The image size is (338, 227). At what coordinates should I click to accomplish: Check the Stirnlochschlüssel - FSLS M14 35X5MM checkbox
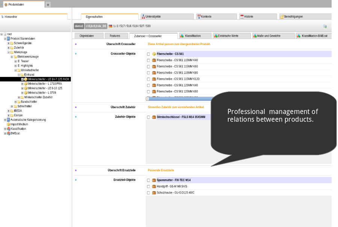pos(148,117)
